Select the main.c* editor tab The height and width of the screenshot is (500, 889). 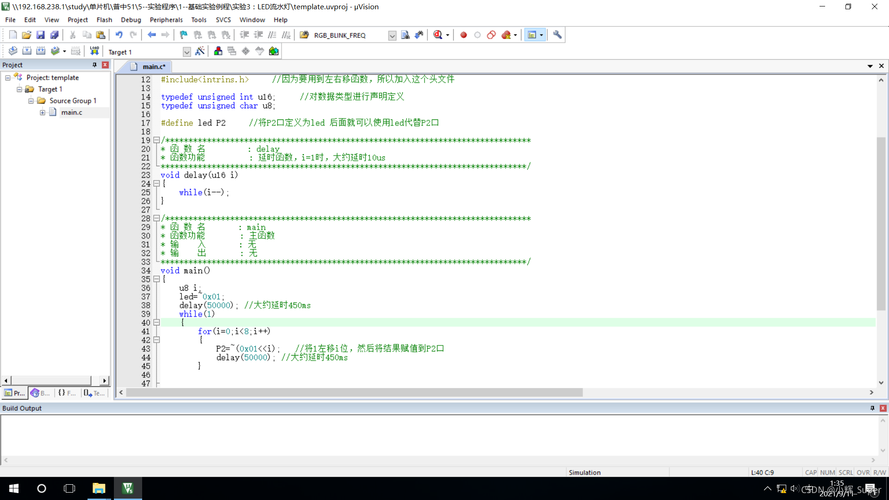(153, 67)
